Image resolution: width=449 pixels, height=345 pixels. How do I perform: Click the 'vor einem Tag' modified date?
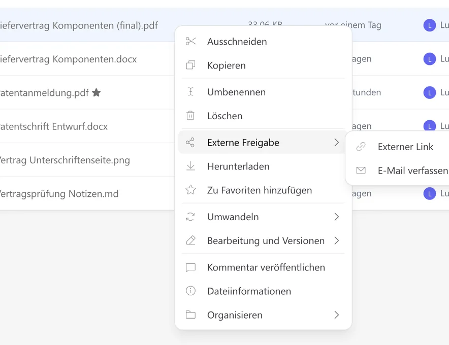(353, 25)
